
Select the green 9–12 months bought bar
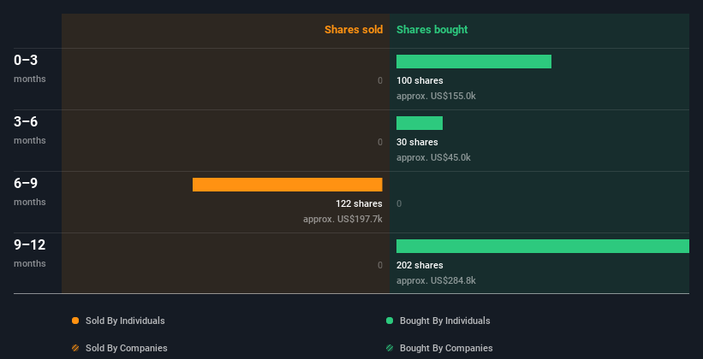tap(543, 246)
